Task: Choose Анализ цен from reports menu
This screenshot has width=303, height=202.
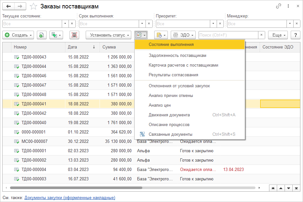Action: pyautogui.click(x=160, y=105)
